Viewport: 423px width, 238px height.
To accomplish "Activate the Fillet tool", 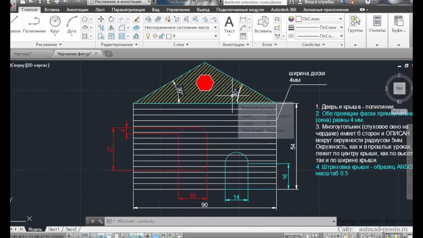I will (x=122, y=27).
